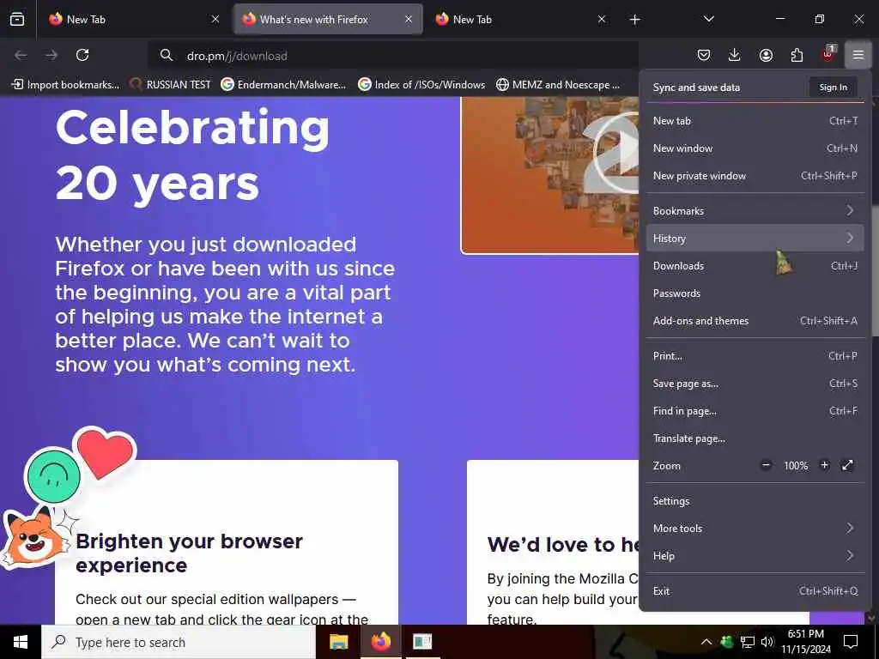This screenshot has width=879, height=659.
Task: Open the Save to Pocket icon
Action: click(x=704, y=55)
